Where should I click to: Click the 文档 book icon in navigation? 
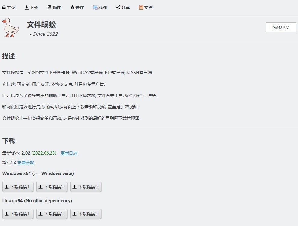click(x=141, y=7)
